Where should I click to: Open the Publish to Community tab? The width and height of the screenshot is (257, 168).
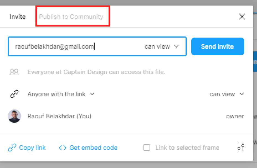71,17
